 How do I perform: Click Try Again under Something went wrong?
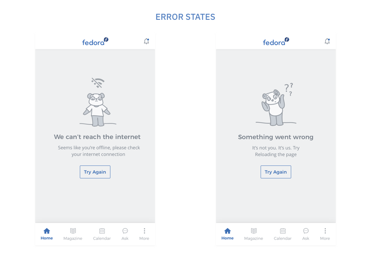pos(276,172)
